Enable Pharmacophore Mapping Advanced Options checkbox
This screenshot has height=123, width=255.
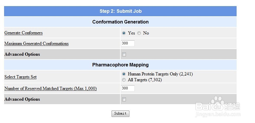coord(124,100)
